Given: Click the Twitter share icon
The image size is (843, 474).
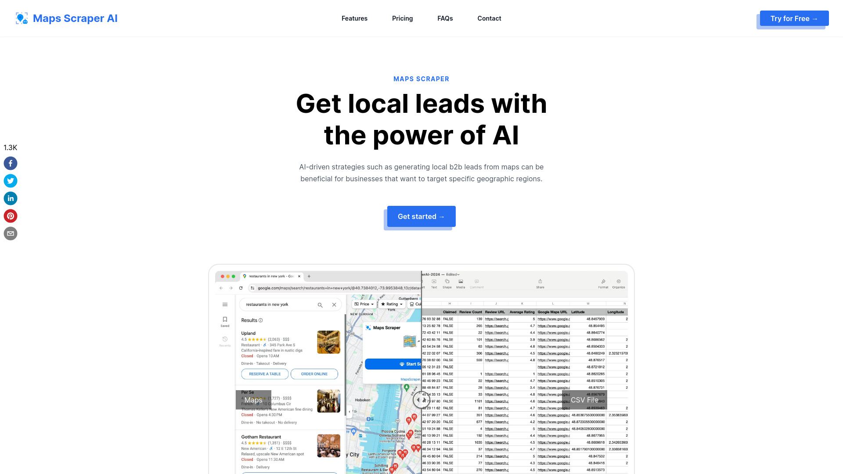Looking at the screenshot, I should (11, 180).
